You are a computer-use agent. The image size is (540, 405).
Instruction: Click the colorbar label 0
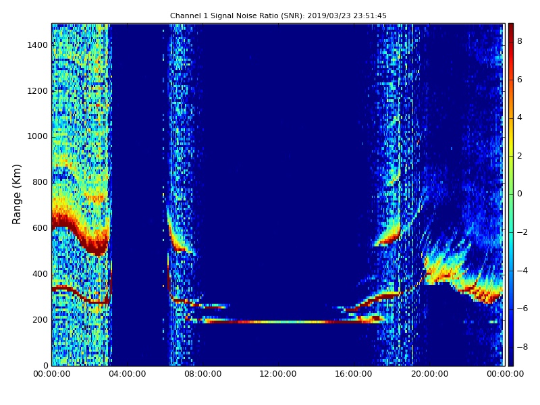click(520, 194)
